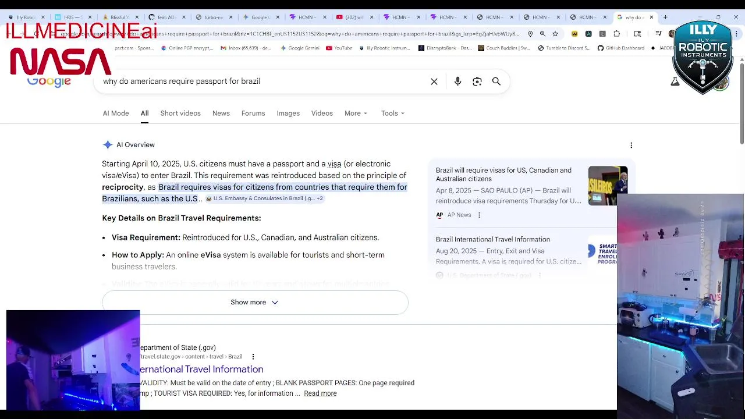Select the Images search tab
745x419 pixels.
click(x=288, y=113)
